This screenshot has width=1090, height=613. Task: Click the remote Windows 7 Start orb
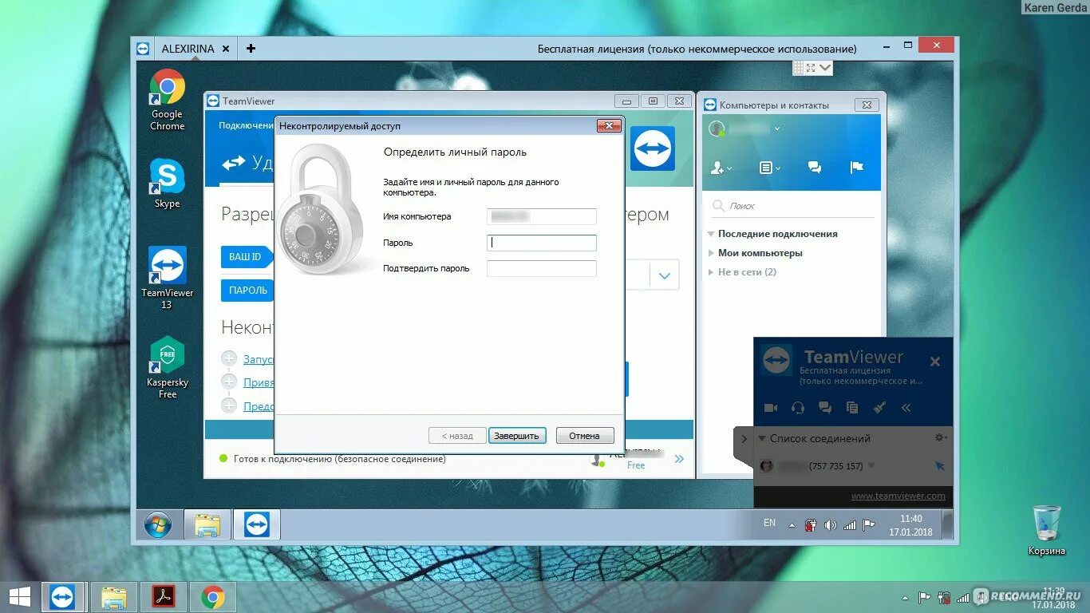157,525
